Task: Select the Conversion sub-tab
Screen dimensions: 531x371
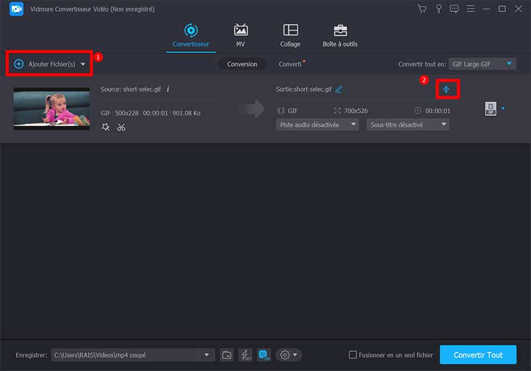Action: [242, 64]
